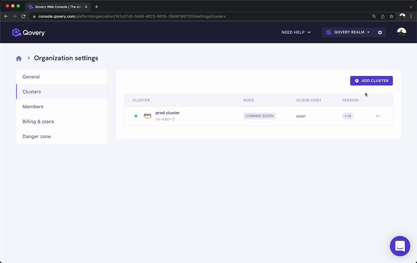
Task: Expand the browser tab search chevron
Action: 411,7
